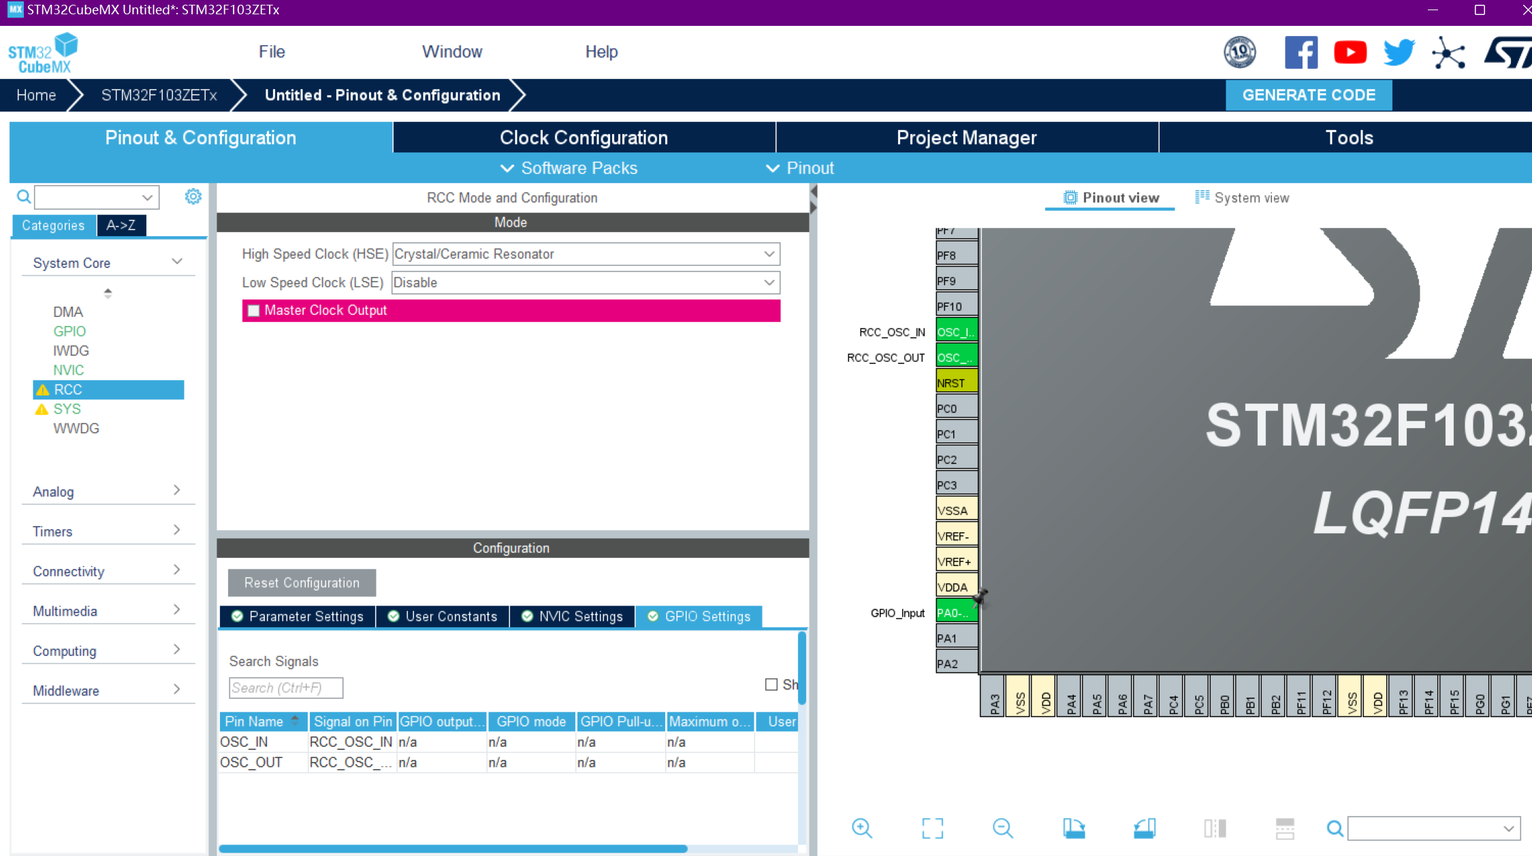Switch to the Clock Configuration tab
Screen dimensions: 1532x856
584,137
